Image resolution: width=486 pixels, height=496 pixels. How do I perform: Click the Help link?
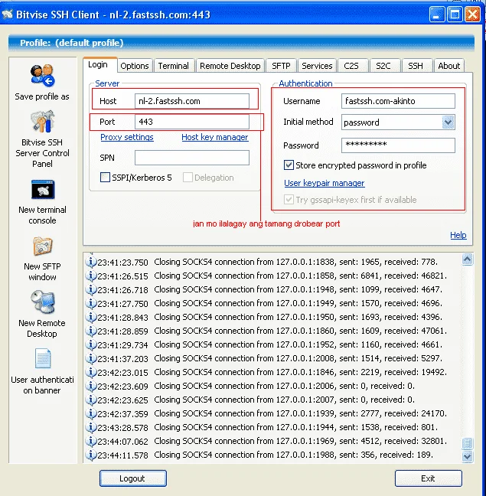[x=458, y=235]
